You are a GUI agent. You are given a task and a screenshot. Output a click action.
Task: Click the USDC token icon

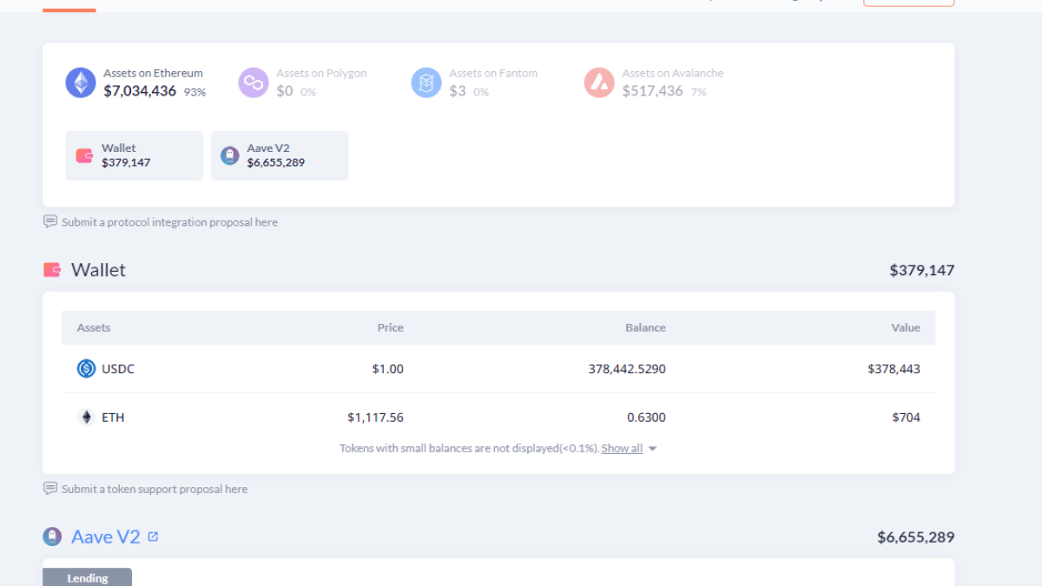pos(86,369)
